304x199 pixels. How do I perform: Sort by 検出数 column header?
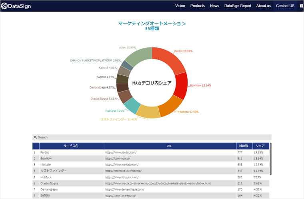point(244,146)
